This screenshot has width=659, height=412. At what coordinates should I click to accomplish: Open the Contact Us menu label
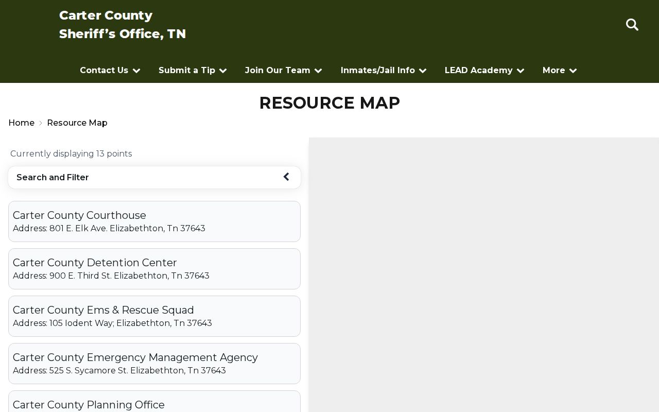104,70
